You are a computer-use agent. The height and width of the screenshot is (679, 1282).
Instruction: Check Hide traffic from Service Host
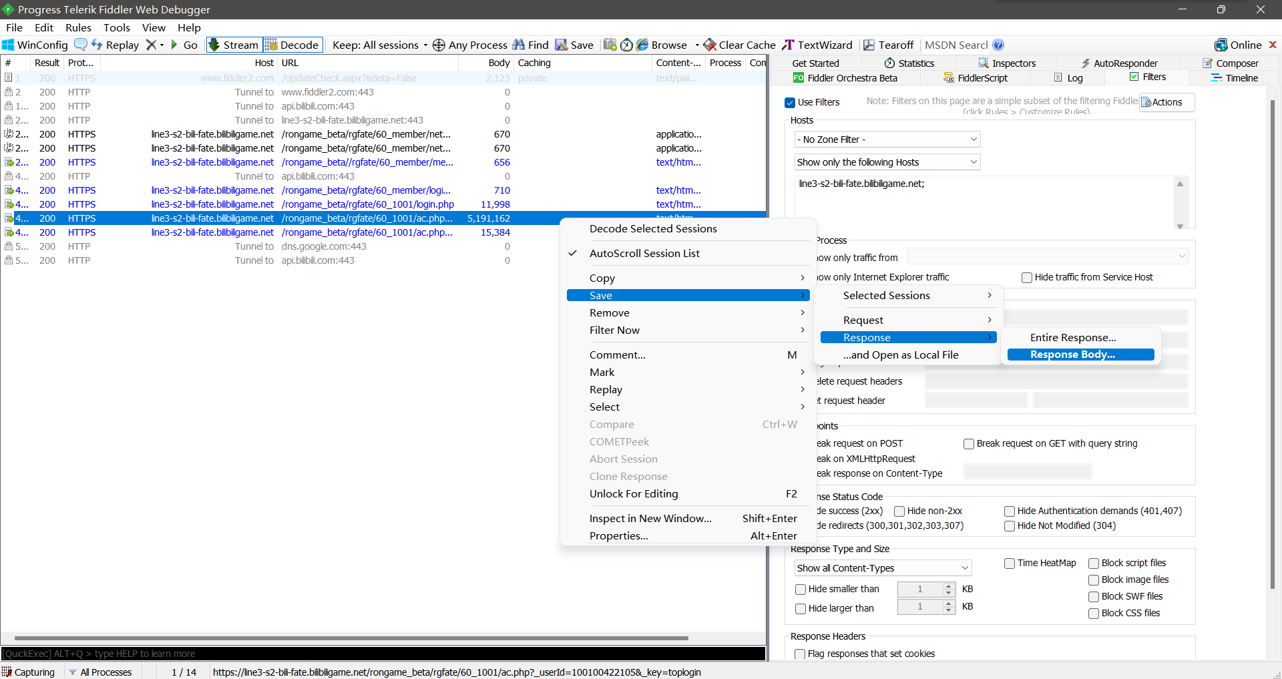coord(1027,278)
